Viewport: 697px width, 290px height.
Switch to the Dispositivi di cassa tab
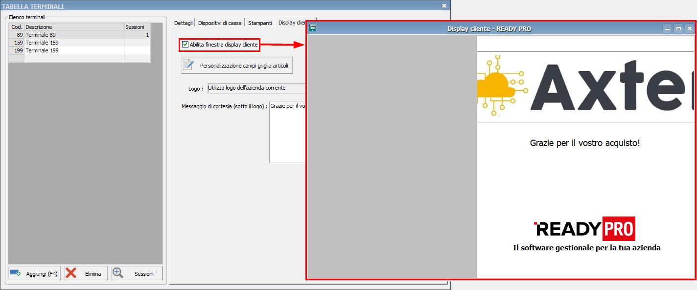(x=220, y=23)
